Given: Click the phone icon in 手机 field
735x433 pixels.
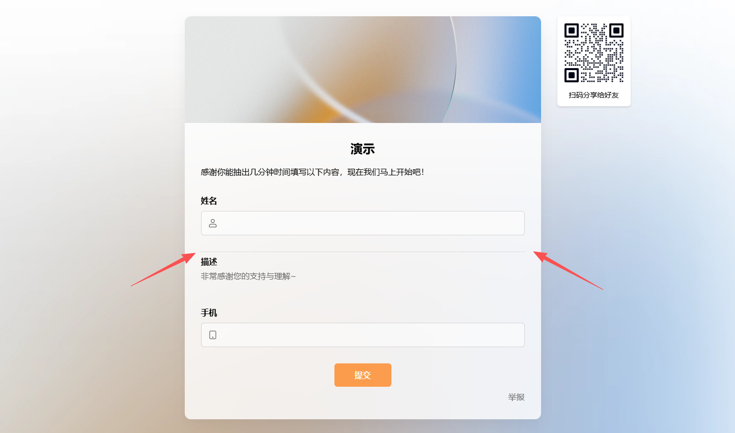Looking at the screenshot, I should click(213, 335).
